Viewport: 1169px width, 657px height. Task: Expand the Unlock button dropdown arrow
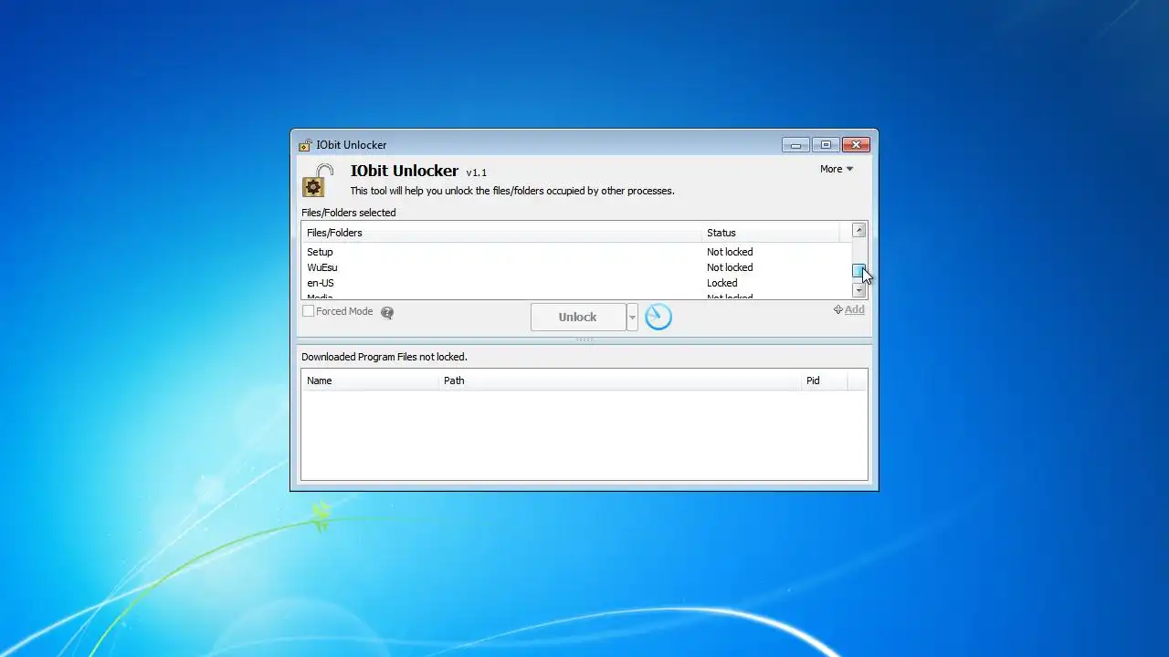632,317
